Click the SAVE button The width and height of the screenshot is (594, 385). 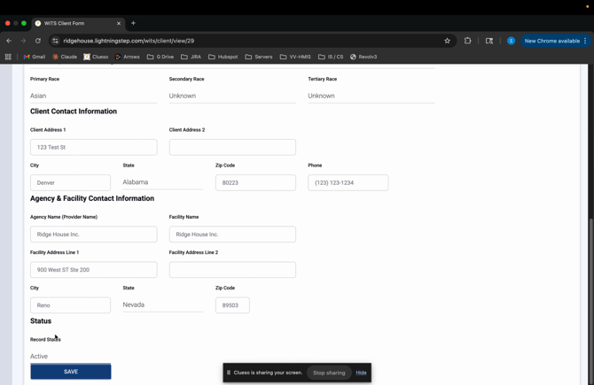(x=71, y=372)
